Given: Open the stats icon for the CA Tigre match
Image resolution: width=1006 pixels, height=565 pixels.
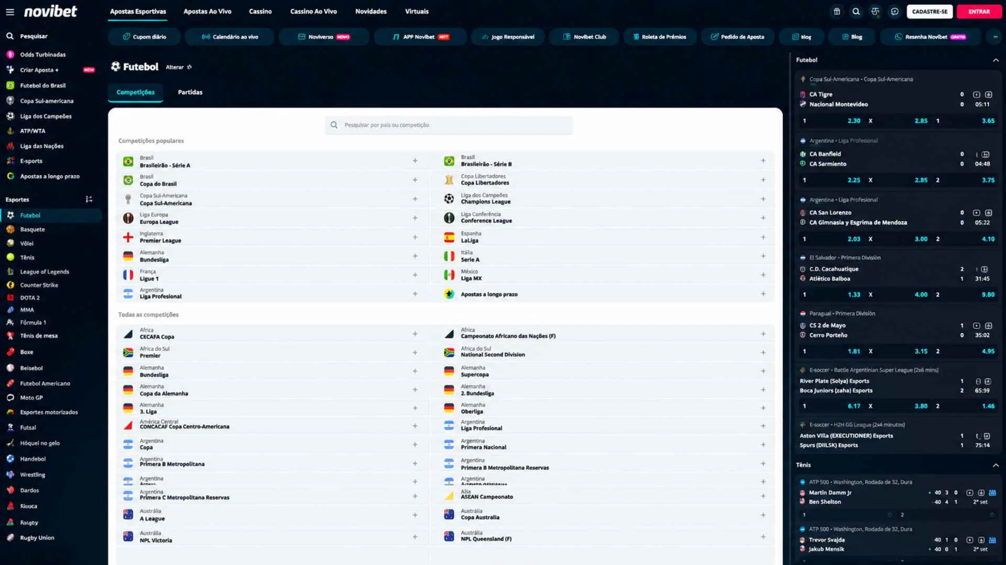Looking at the screenshot, I should pyautogui.click(x=989, y=95).
